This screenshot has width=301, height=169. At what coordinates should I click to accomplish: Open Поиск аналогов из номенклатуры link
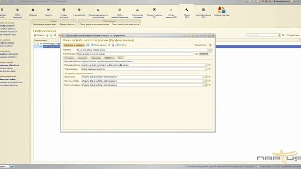point(94,24)
